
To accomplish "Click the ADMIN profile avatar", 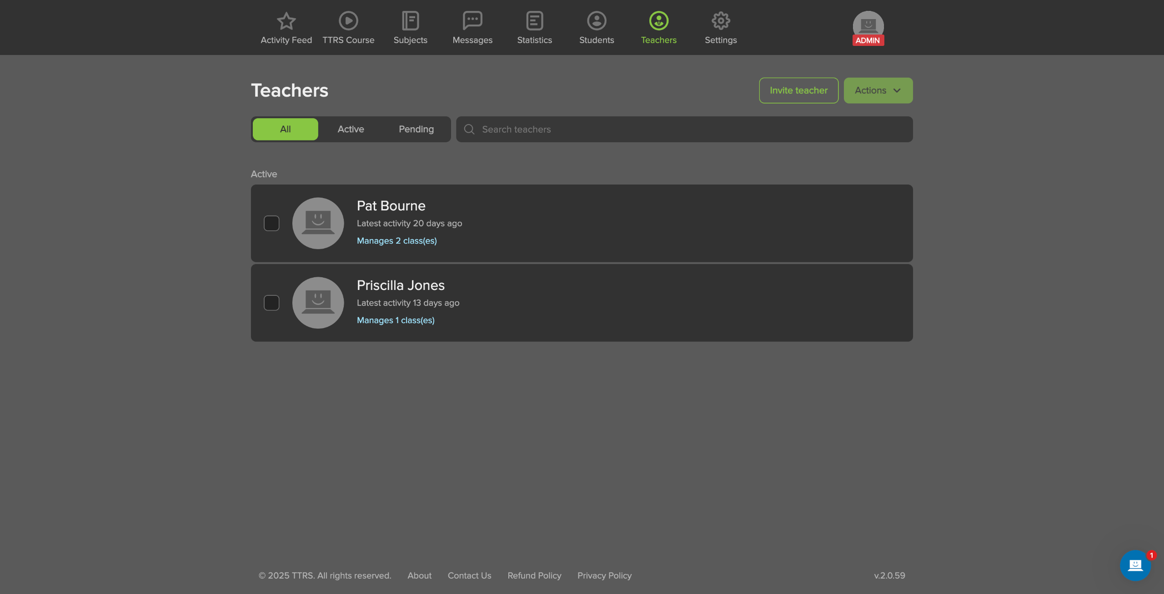I will click(x=868, y=26).
